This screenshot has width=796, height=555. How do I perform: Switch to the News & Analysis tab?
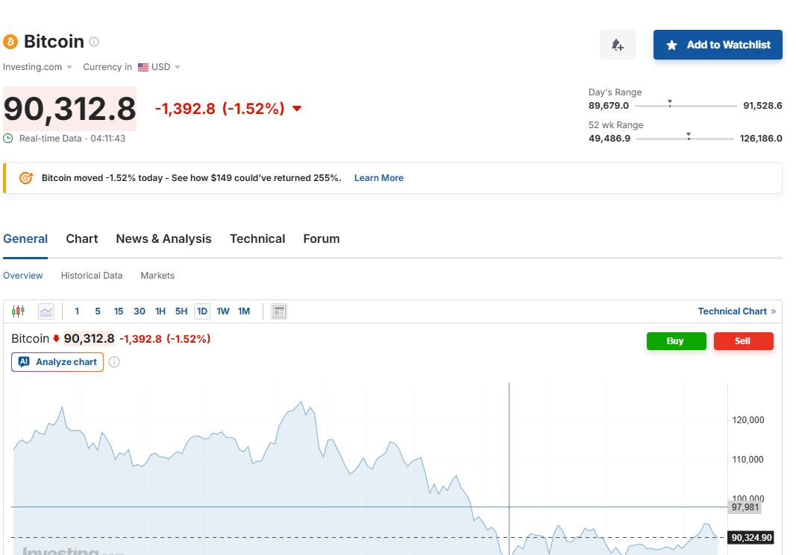pos(163,239)
